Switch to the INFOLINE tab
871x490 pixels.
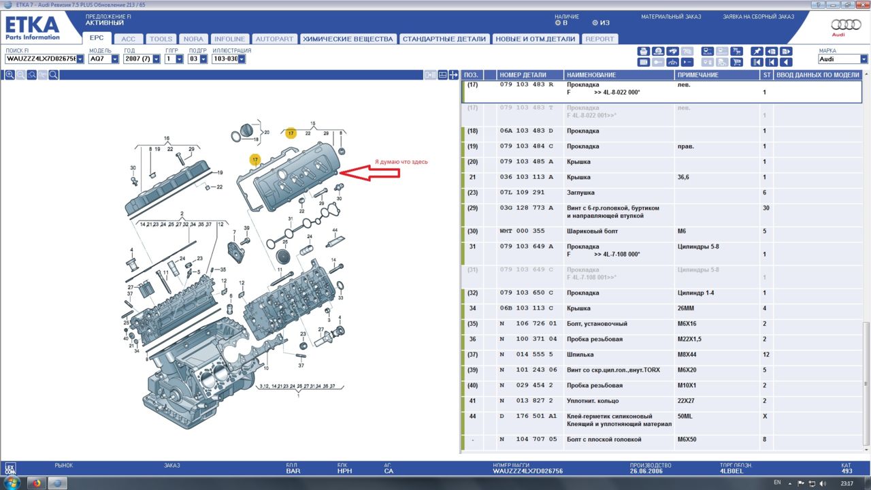[229, 39]
